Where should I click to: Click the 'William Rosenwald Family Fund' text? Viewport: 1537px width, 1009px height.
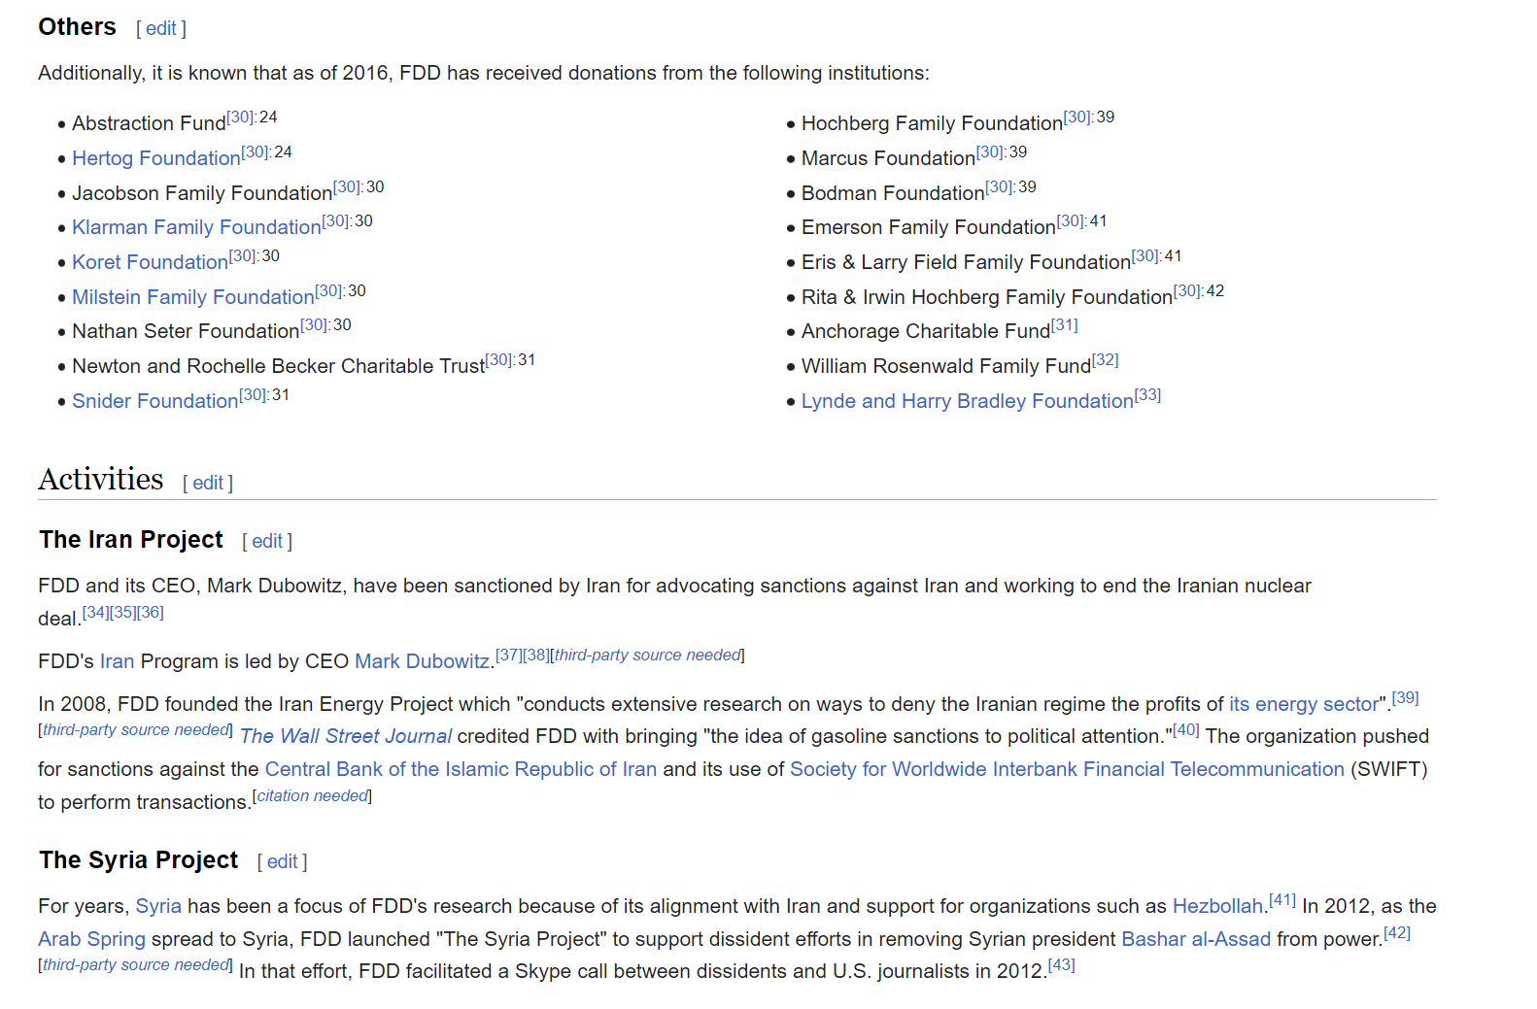(x=946, y=366)
